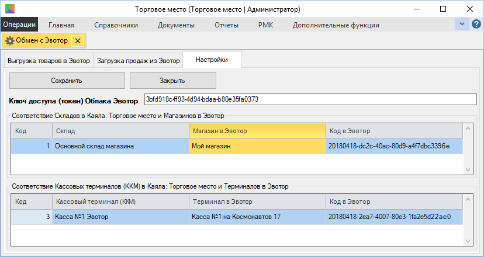The image size is (484, 257).
Task: Click the app logo icon in title bar
Action: pos(9,9)
